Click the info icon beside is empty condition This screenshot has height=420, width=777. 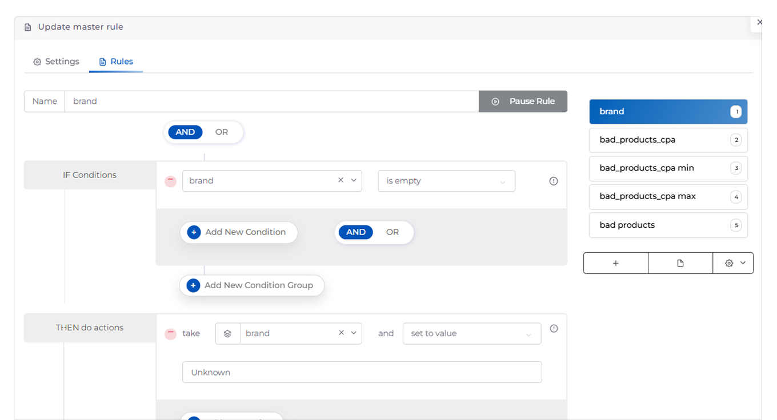click(x=553, y=181)
